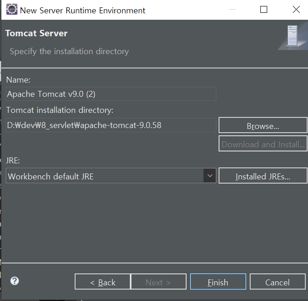Click the Tomcat Server heading
Image resolution: width=308 pixels, height=301 pixels.
click(x=36, y=33)
